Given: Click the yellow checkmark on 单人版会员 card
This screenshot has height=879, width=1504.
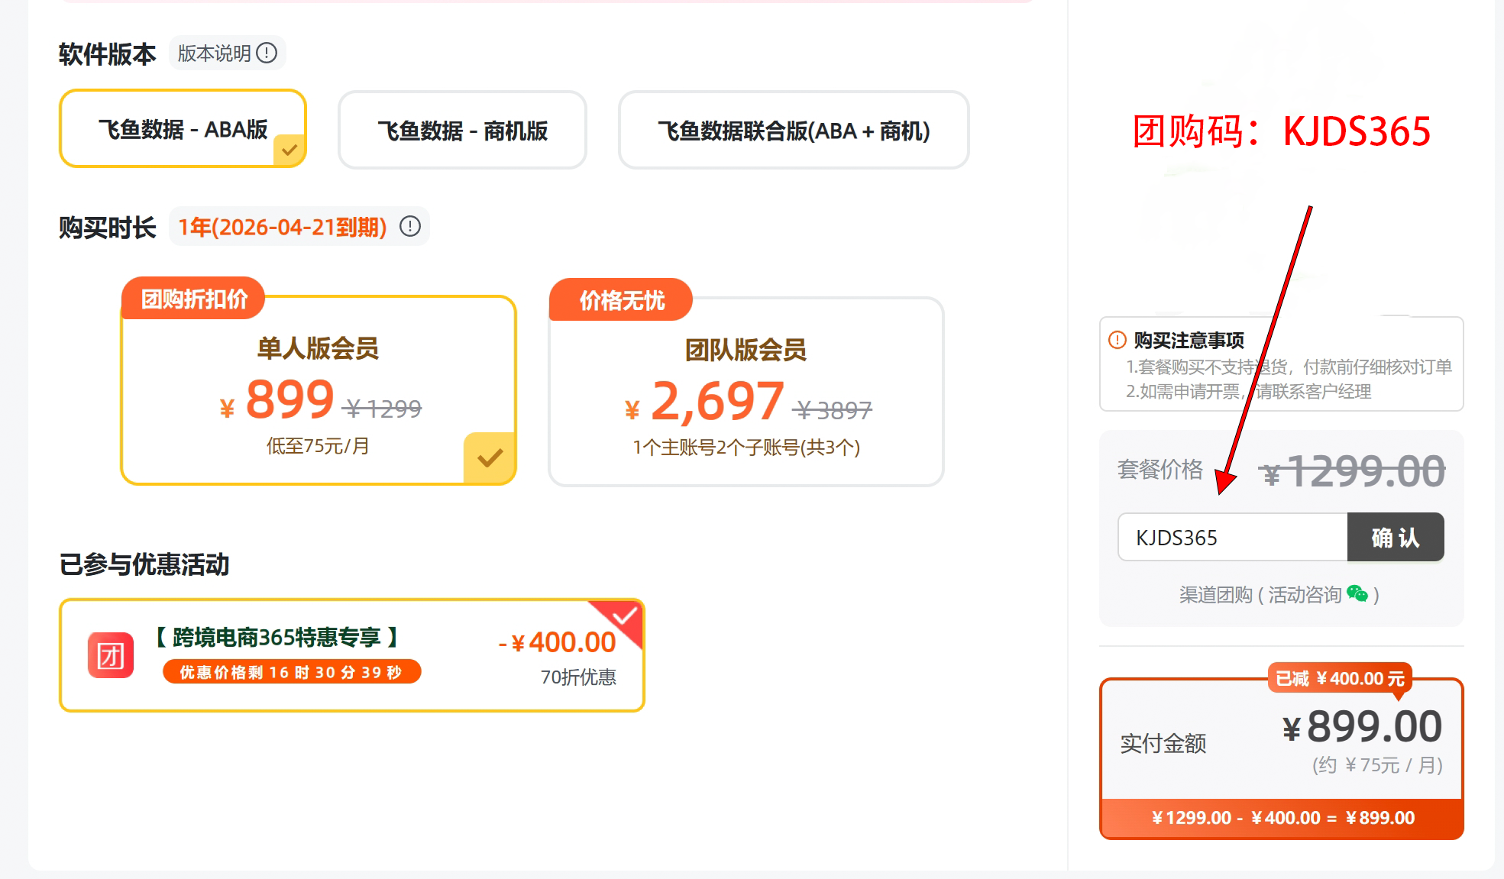Looking at the screenshot, I should [490, 458].
